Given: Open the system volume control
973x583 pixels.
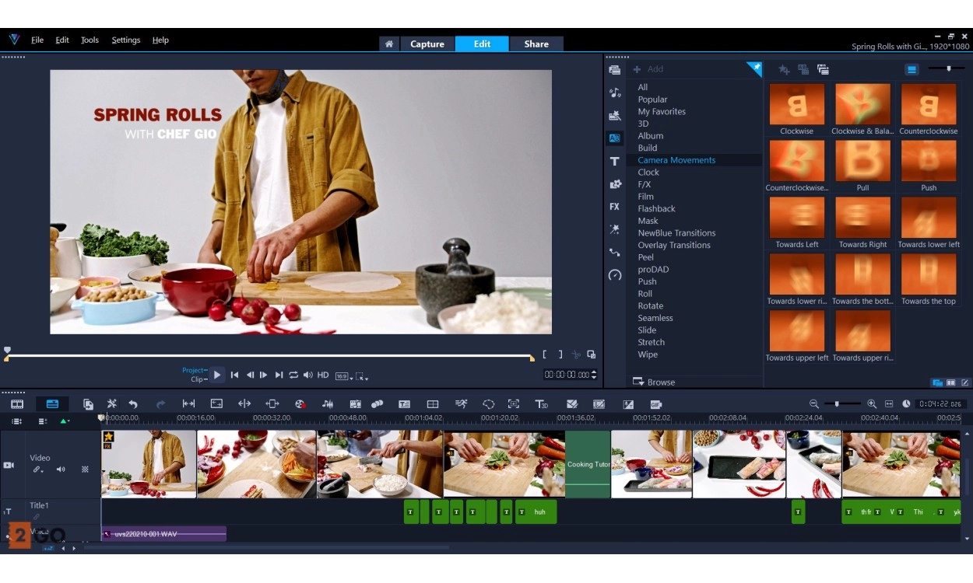Looking at the screenshot, I should (308, 375).
